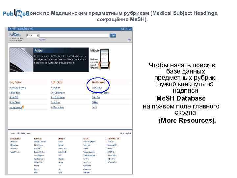Image resolution: width=237 pixels, height=178 pixels.
Task: Open the LinkOut link
Action: click(94, 107)
